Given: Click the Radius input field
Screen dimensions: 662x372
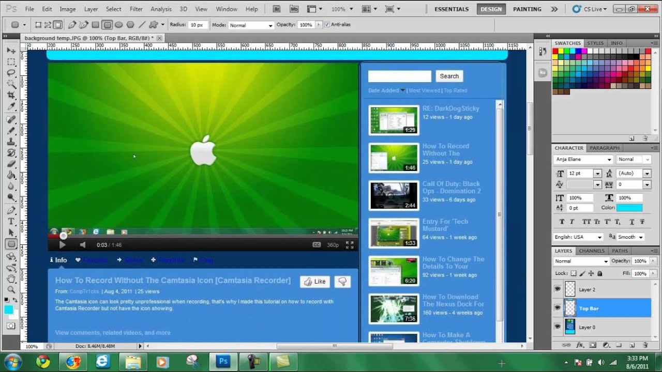Looking at the screenshot, I should click(197, 25).
